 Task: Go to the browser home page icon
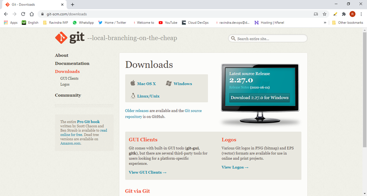coord(32,14)
